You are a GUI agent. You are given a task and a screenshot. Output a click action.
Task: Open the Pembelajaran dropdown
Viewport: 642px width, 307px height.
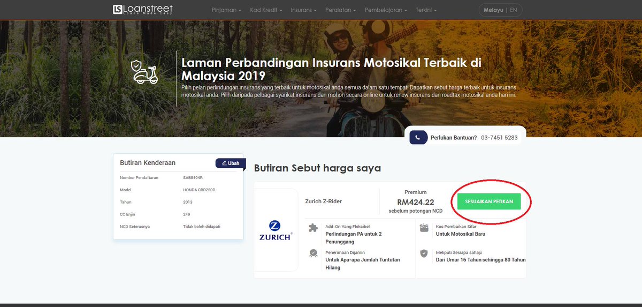386,10
